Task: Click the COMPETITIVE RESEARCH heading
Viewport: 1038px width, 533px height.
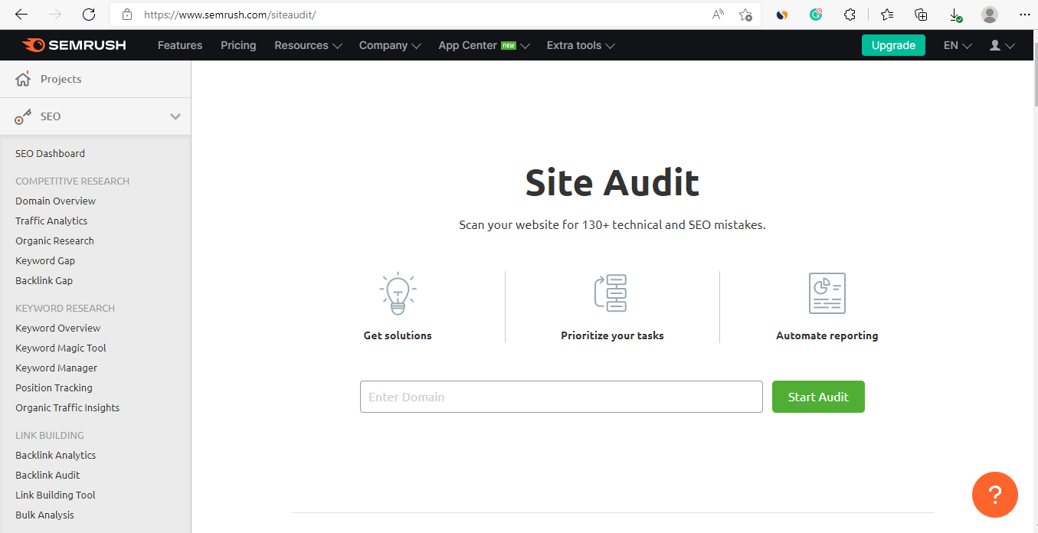Action: point(72,181)
